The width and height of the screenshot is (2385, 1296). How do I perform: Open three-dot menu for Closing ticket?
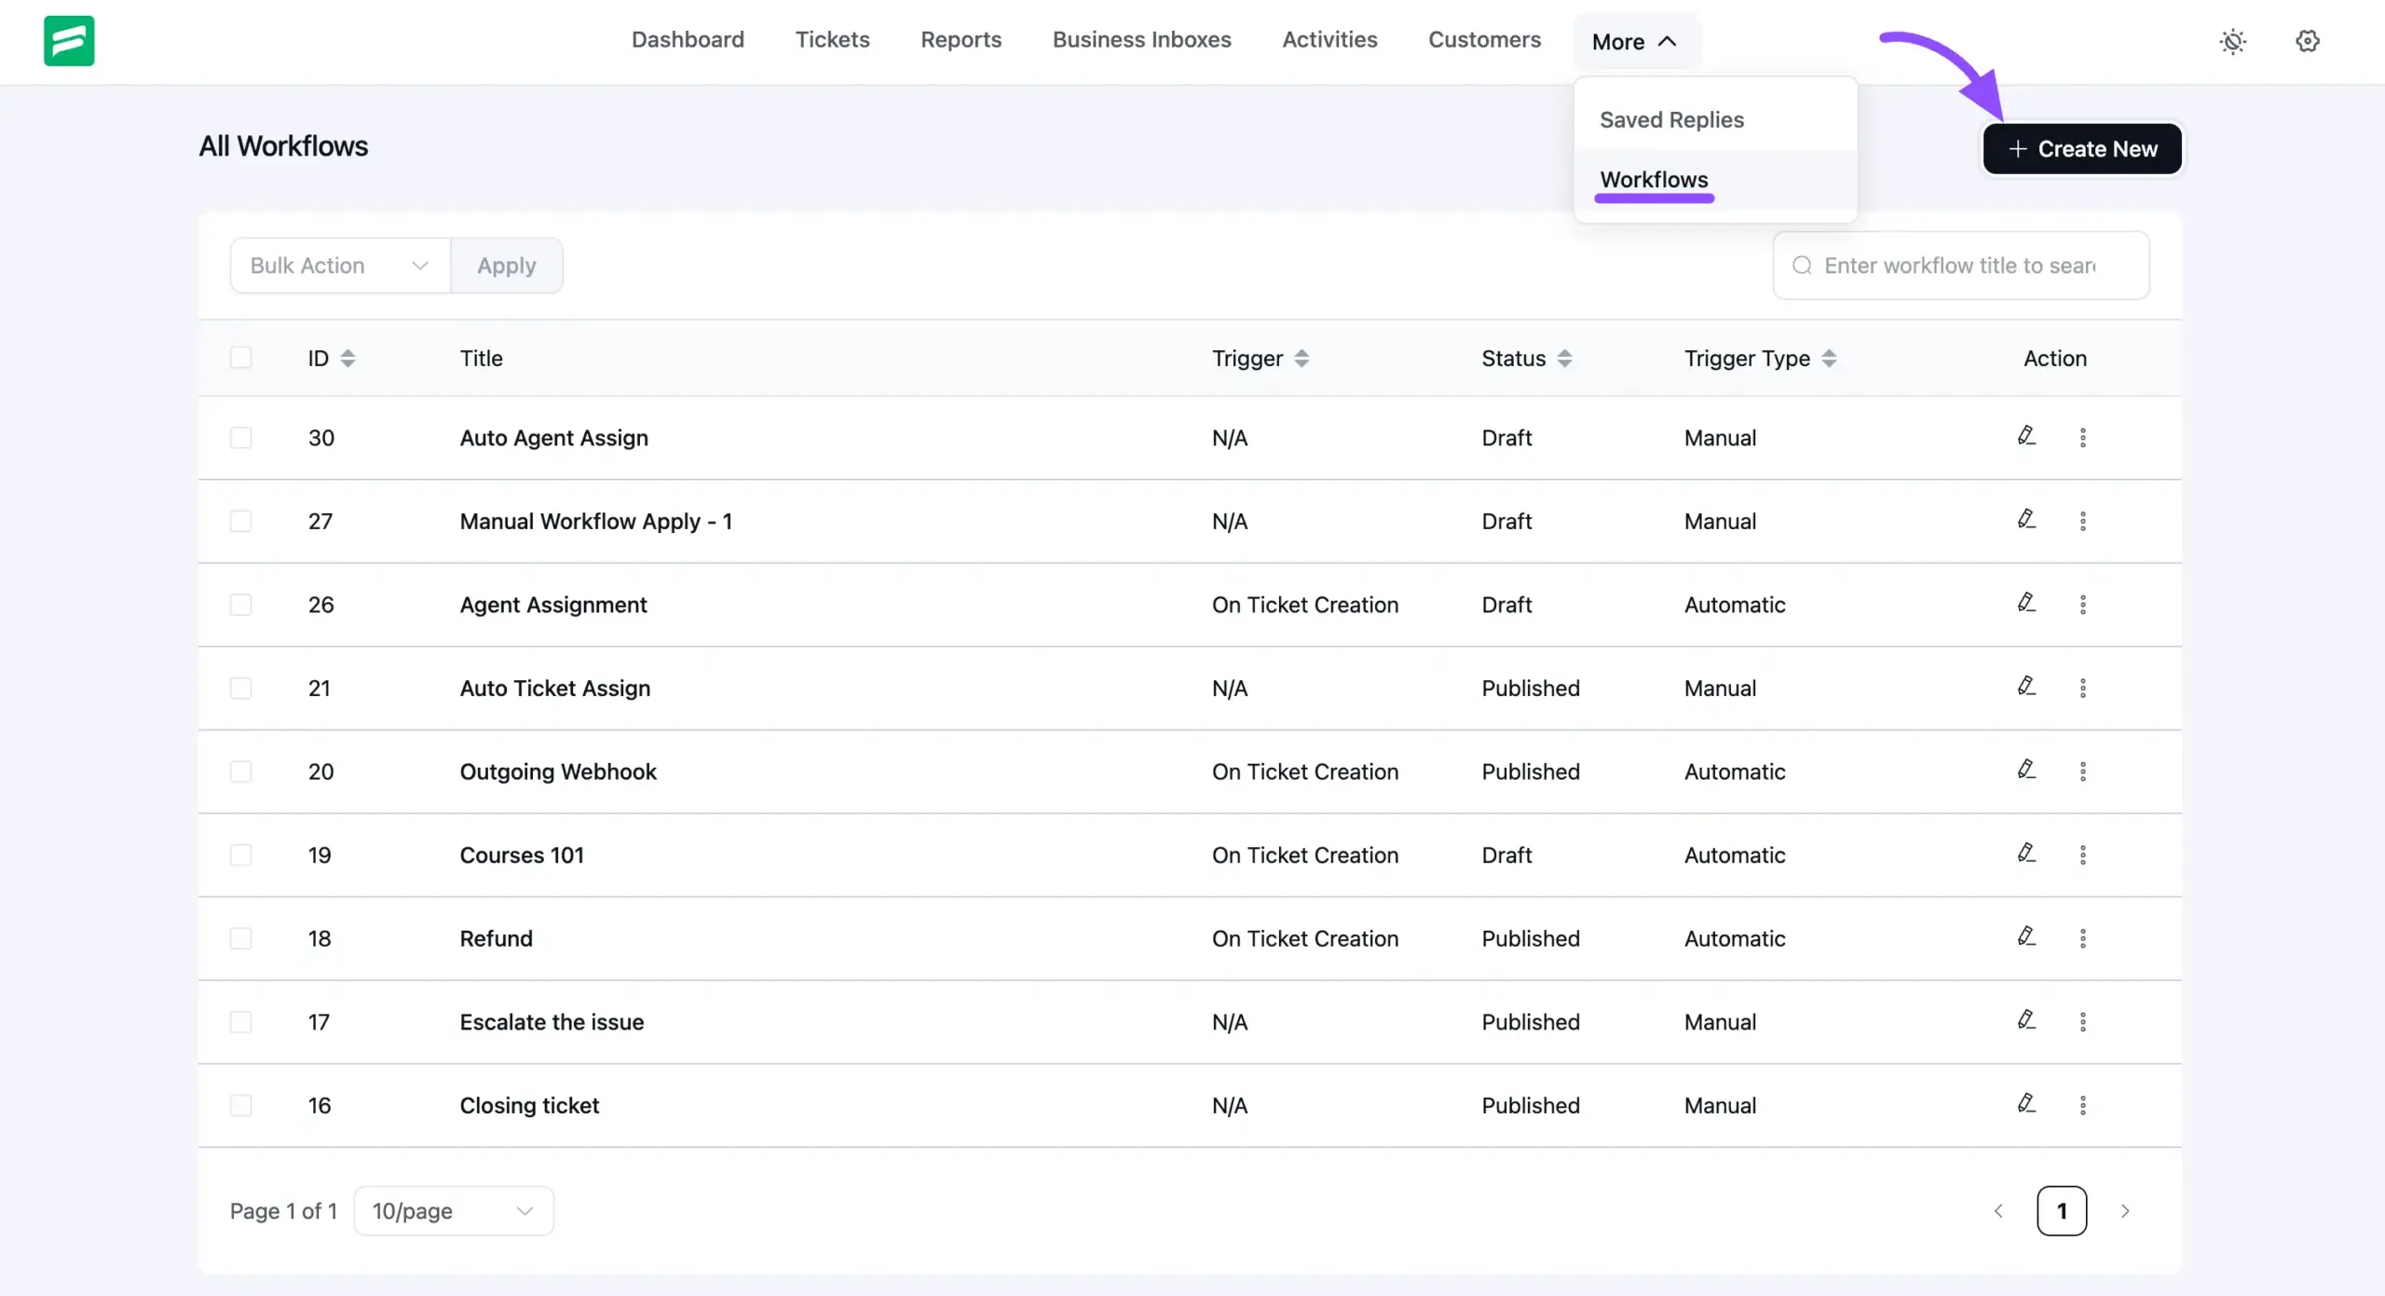click(x=2083, y=1105)
